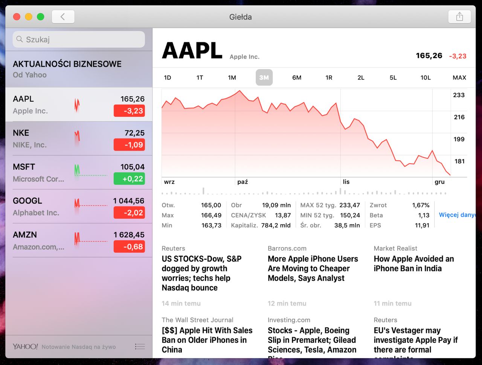This screenshot has width=482, height=365.
Task: Click the MSFT green sparkline chart
Action: pyautogui.click(x=91, y=171)
